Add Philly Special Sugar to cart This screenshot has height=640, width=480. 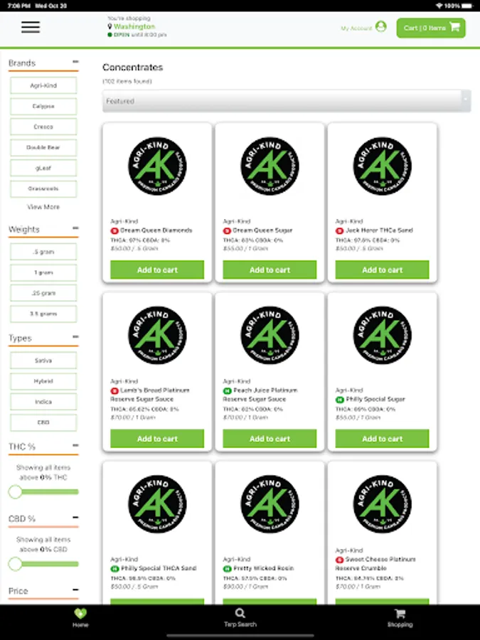point(383,439)
